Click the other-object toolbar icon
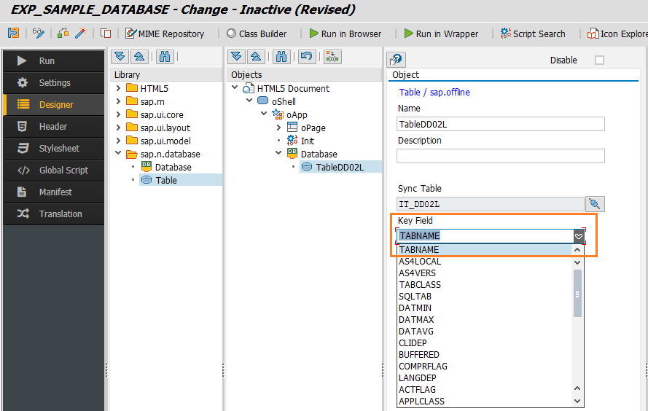648x411 pixels. [x=14, y=33]
